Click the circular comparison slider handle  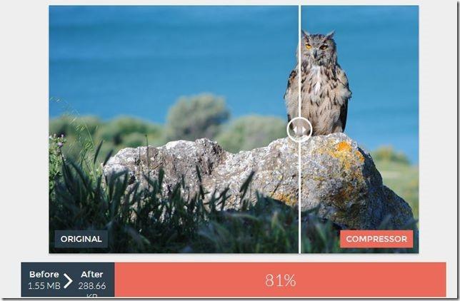(299, 130)
